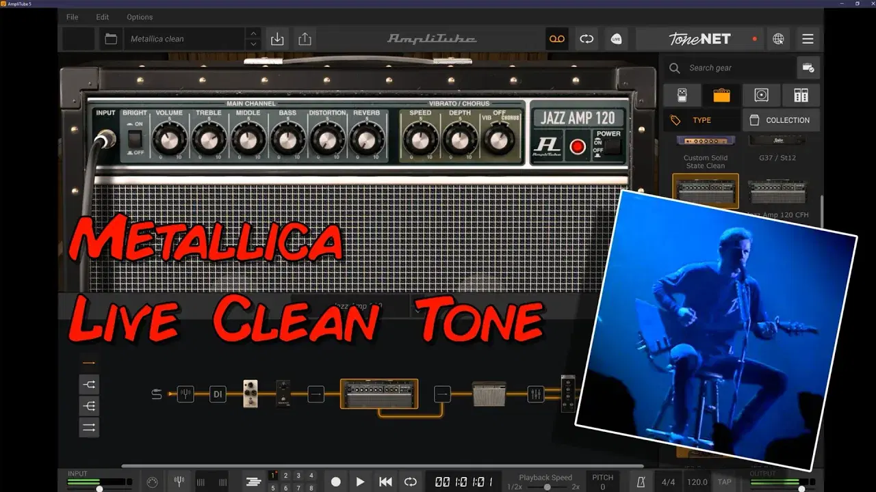Select the single series signal routing
876x492 pixels.
pyautogui.click(x=89, y=363)
